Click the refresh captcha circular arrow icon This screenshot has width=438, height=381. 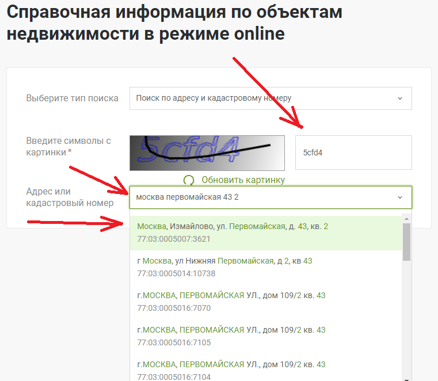pos(189,180)
